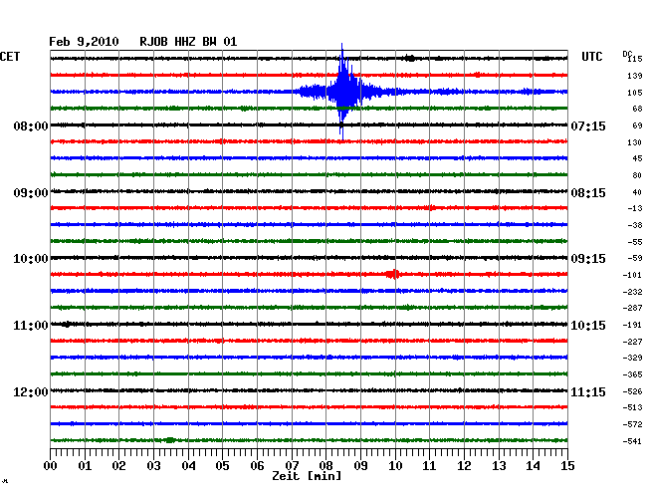The image size is (647, 492).
Task: Click the DC offset value 40
Action: click(x=637, y=192)
